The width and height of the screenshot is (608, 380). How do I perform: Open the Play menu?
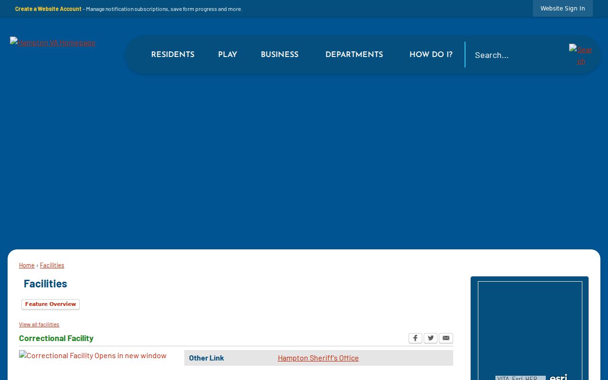tap(228, 55)
